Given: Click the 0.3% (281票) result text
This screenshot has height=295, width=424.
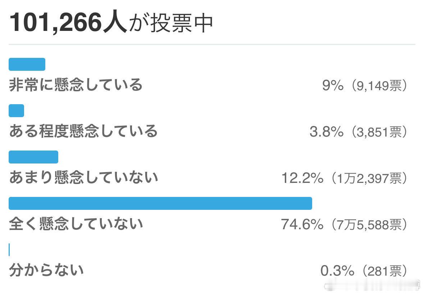Looking at the screenshot, I should point(364,271).
